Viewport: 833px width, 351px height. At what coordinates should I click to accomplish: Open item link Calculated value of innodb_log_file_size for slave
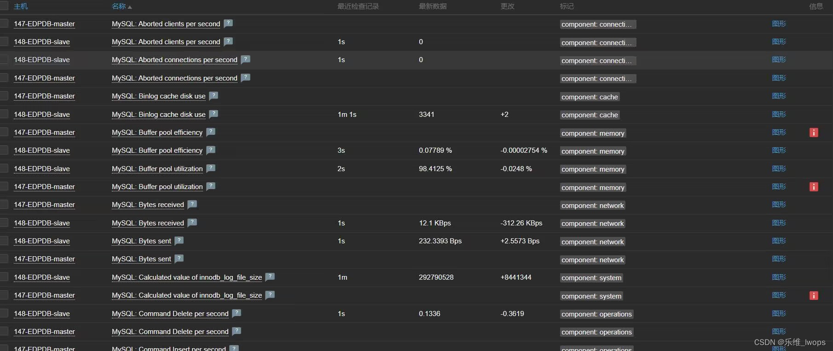click(x=187, y=277)
